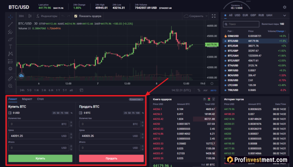This screenshot has width=293, height=167.
Task: Uncheck the Показать ордера checkbox
Action: click(x=76, y=16)
